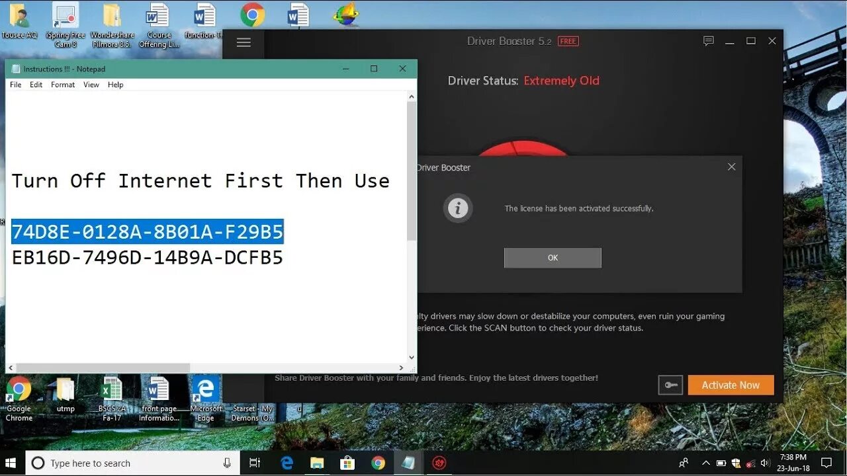Click 'Turn Off Internet First Then Use' text
Viewport: 847px width, 476px height.
[x=201, y=180]
